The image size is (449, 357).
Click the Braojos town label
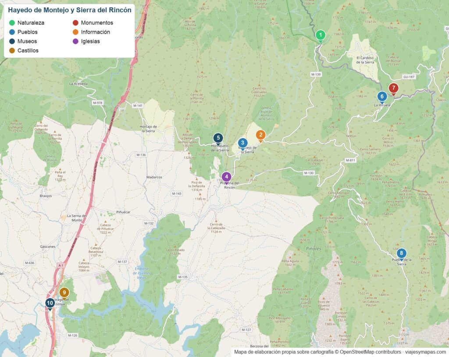coord(46,196)
